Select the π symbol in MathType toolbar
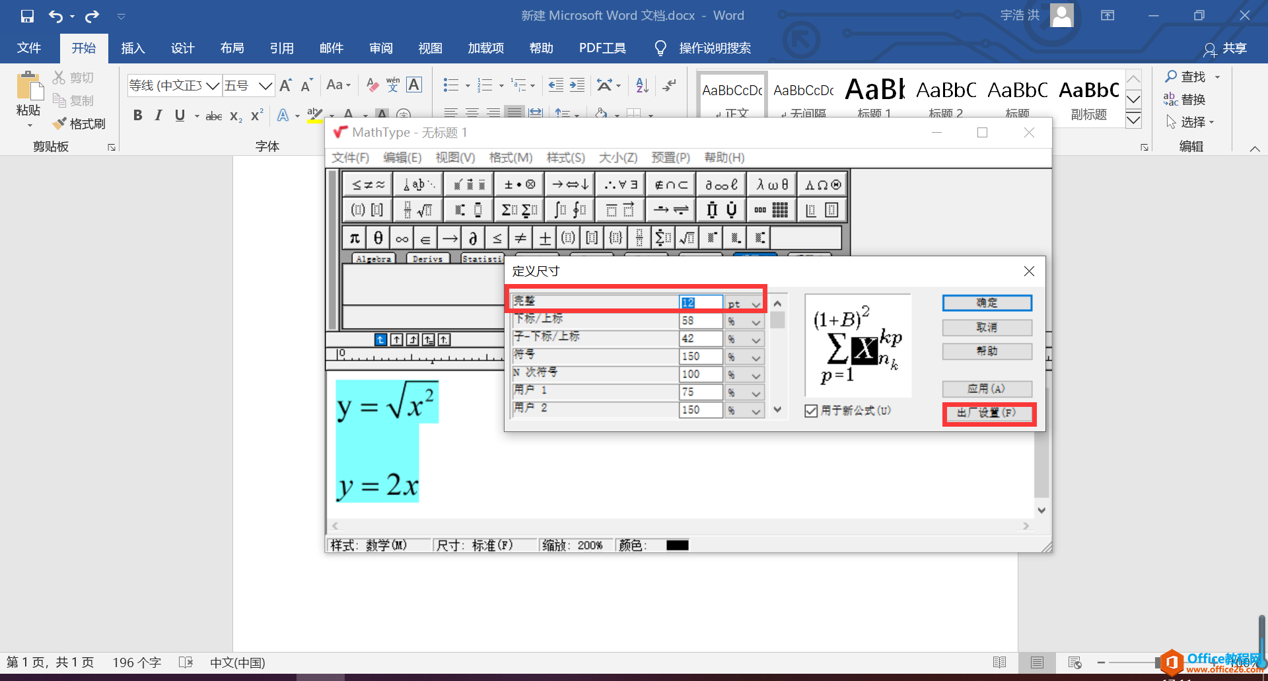The height and width of the screenshot is (681, 1268). click(x=354, y=237)
